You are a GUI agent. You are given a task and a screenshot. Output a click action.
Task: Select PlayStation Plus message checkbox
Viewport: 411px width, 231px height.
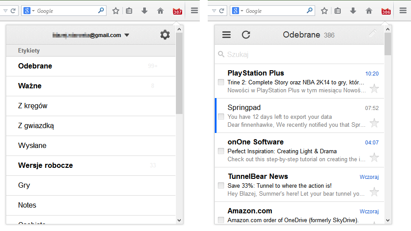pos(221,82)
